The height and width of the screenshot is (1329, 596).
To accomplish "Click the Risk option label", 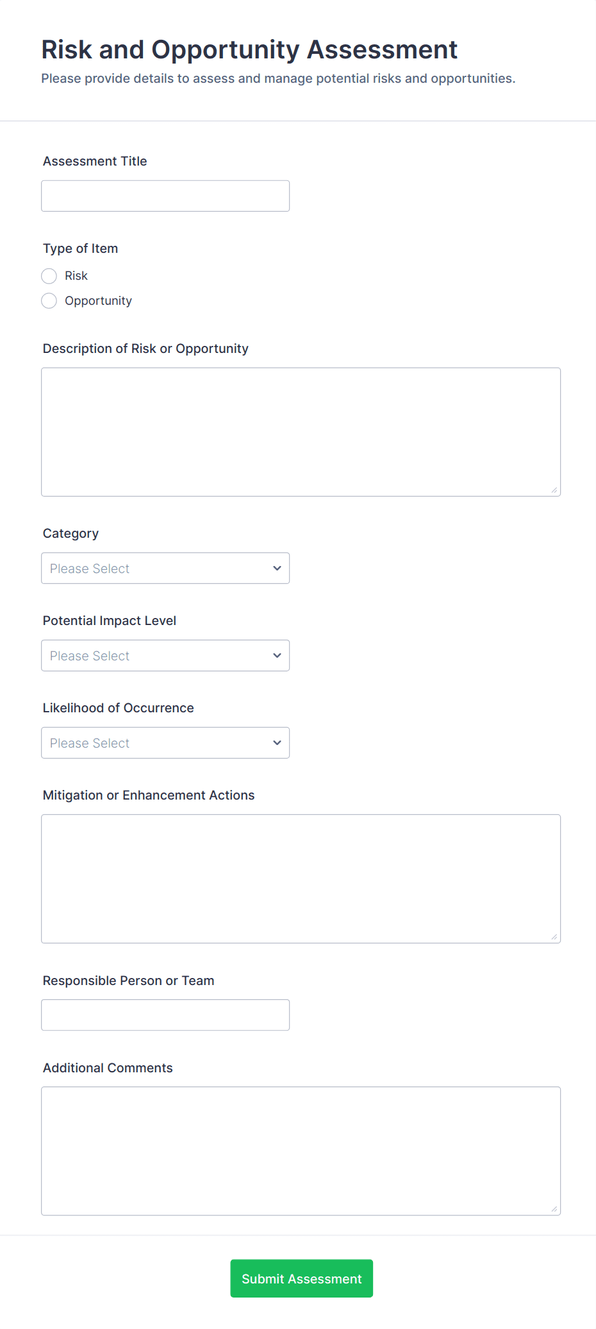I will [76, 276].
